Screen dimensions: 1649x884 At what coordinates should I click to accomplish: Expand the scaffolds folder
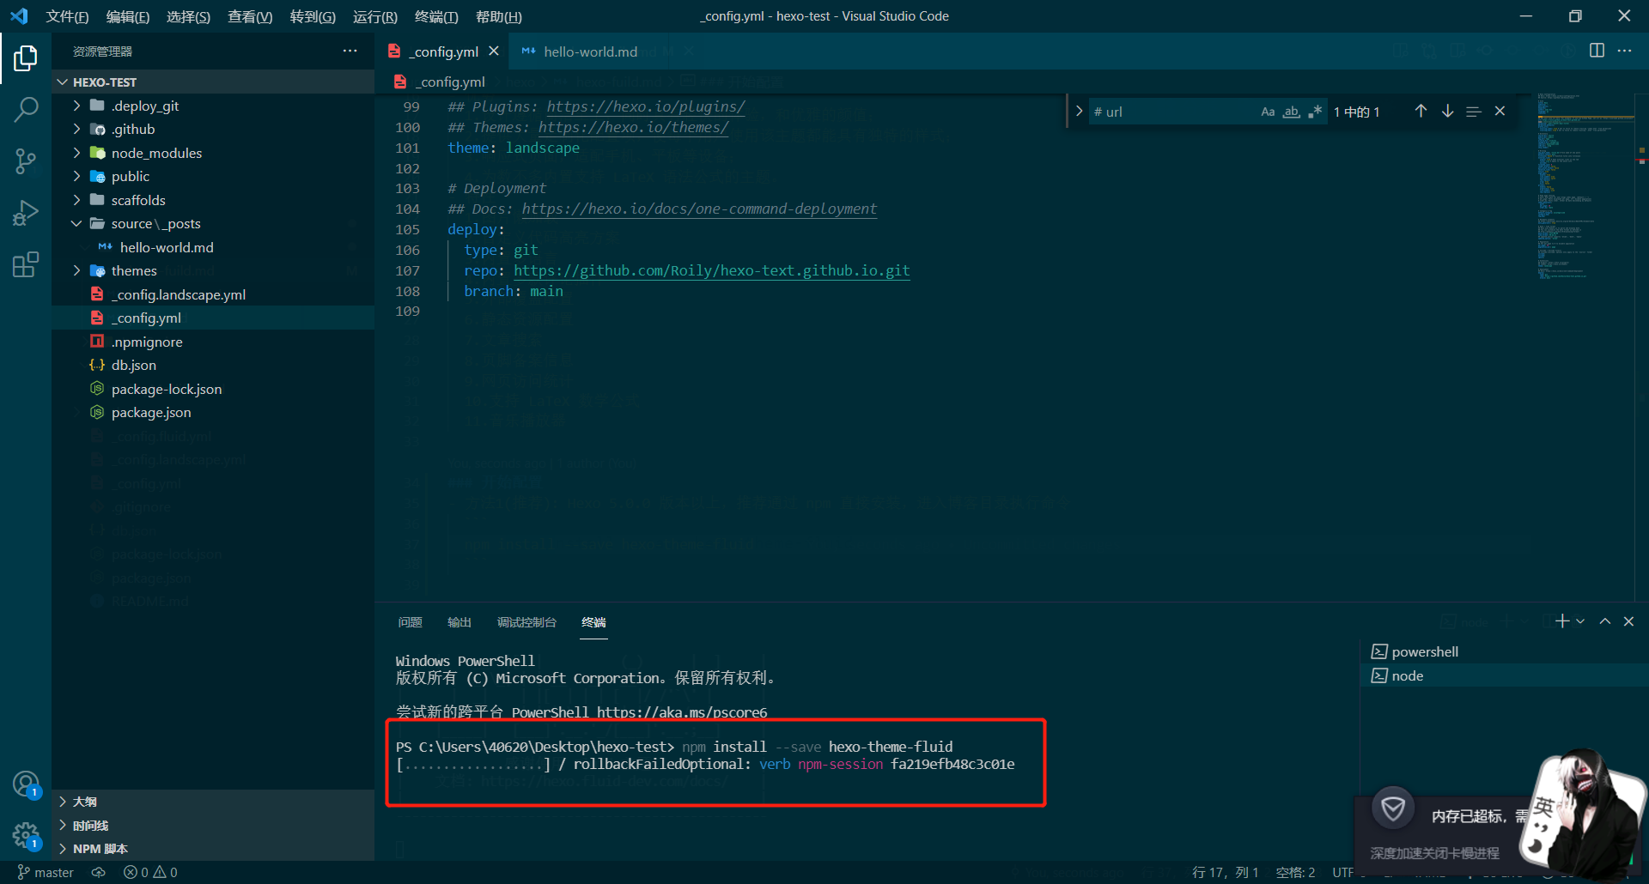pyautogui.click(x=213, y=200)
